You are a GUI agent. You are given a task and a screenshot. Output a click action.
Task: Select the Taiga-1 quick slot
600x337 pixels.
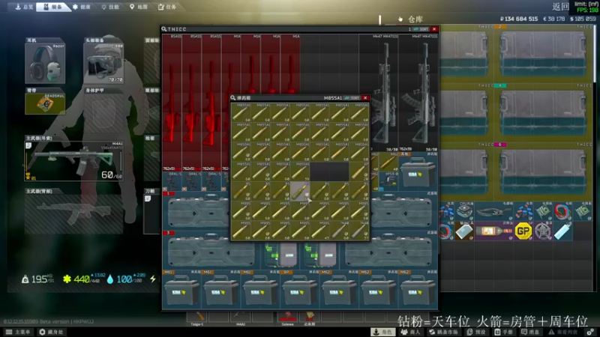point(197,318)
